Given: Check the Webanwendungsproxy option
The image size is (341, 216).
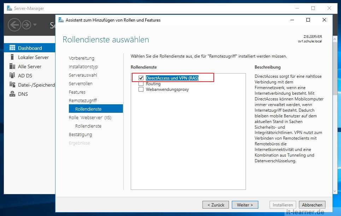Looking at the screenshot, I should 141,89.
